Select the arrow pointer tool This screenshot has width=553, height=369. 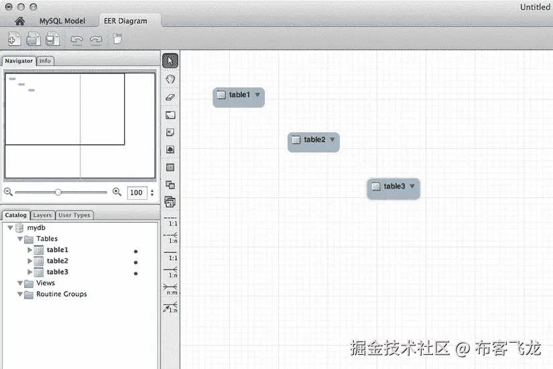click(x=170, y=61)
